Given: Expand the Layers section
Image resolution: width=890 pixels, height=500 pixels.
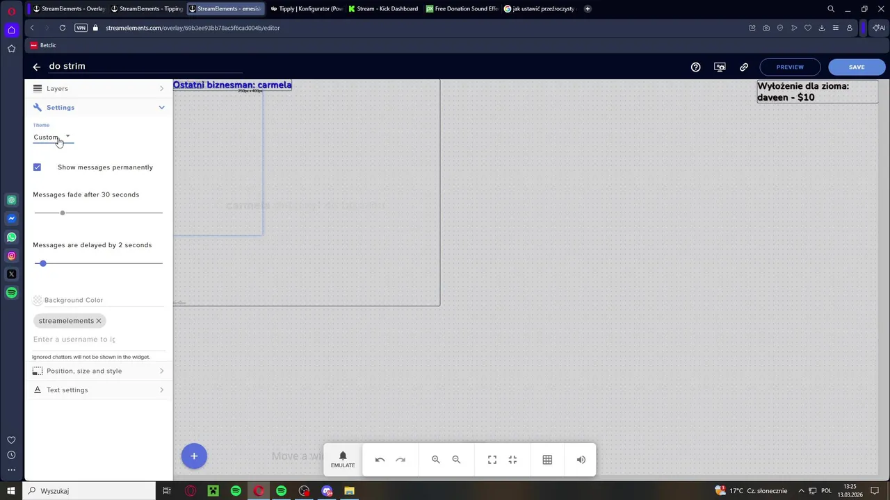Looking at the screenshot, I should click(99, 89).
